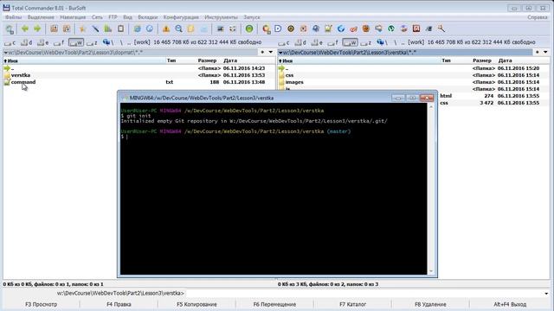Expand command line history dropdown
This screenshot has width=554, height=311.
[x=546, y=294]
